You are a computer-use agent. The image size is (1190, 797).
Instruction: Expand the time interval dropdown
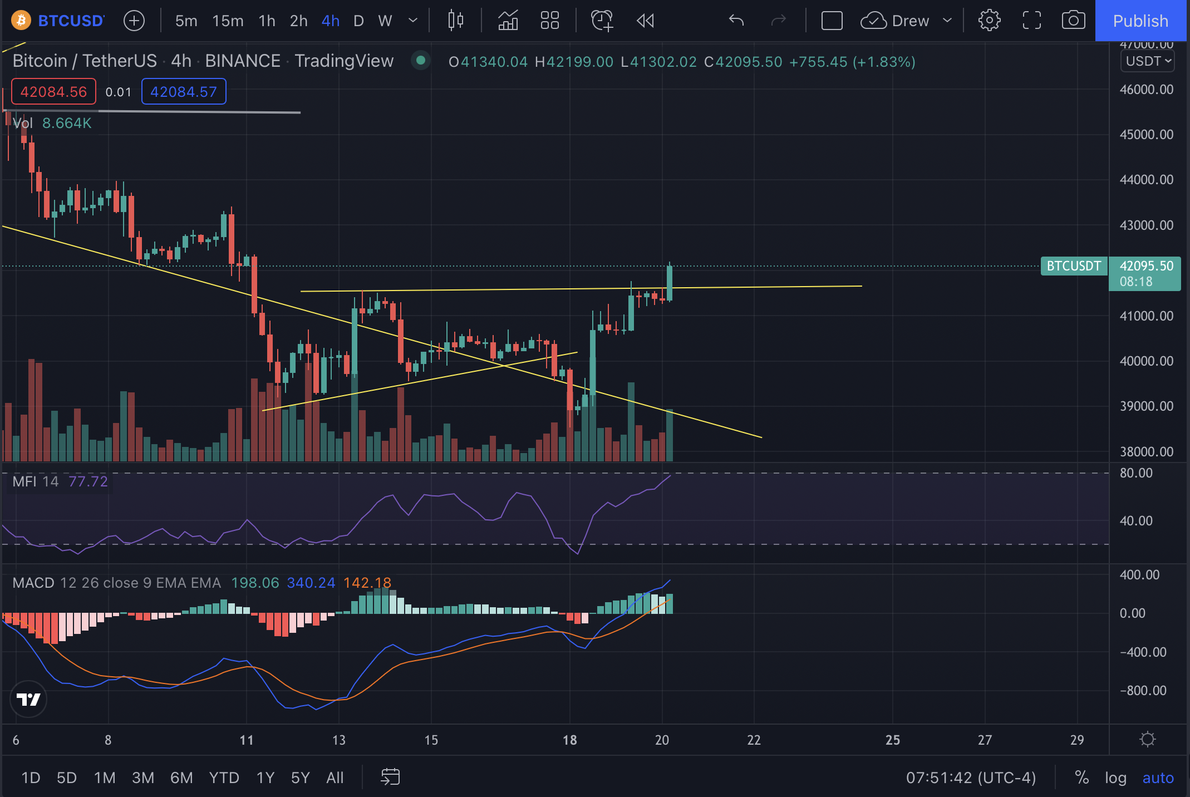(x=413, y=21)
